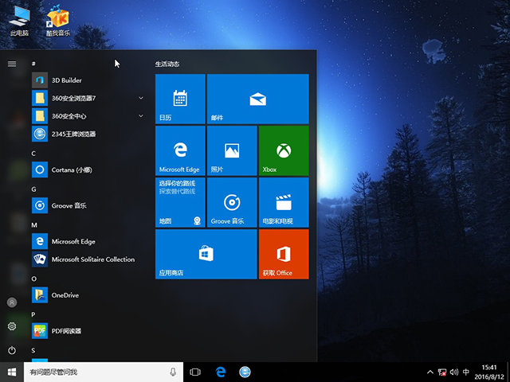Image resolution: width=510 pixels, height=382 pixels.
Task: Open the Photos tile (照片)
Action: point(231,150)
